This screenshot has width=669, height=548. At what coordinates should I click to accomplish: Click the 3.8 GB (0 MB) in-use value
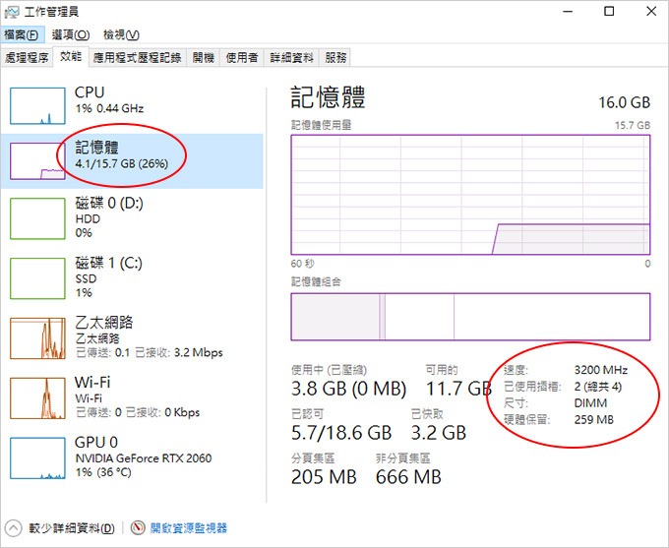click(x=348, y=389)
